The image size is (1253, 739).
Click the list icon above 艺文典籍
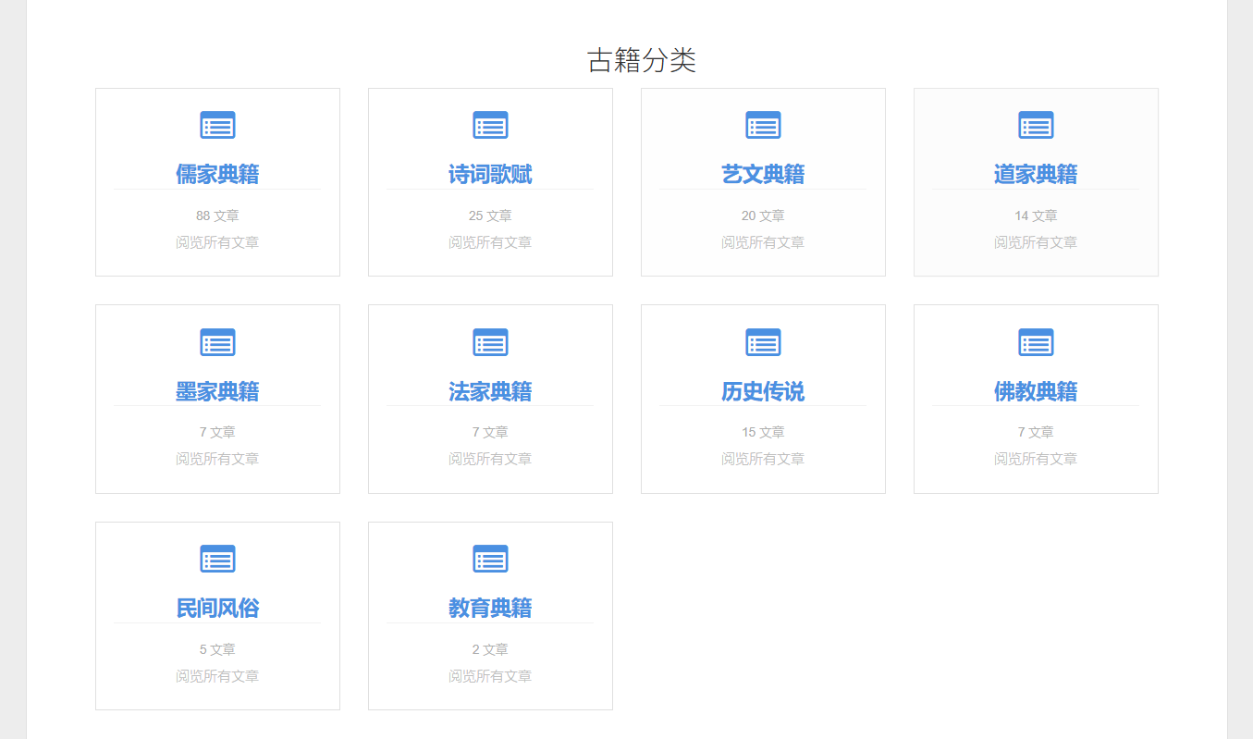(763, 125)
